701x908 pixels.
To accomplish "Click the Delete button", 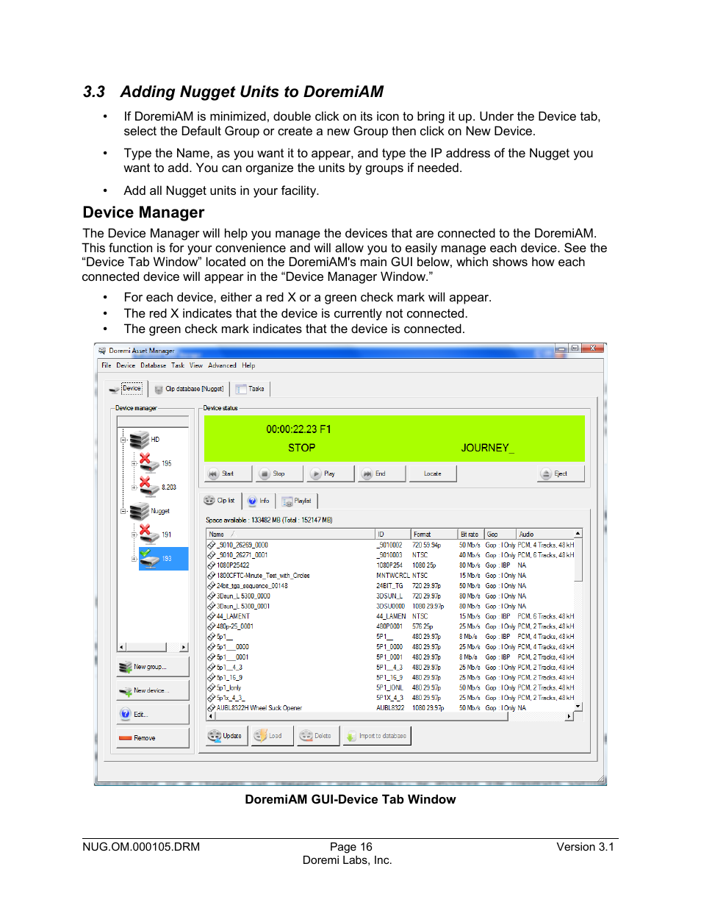I will click(x=317, y=736).
